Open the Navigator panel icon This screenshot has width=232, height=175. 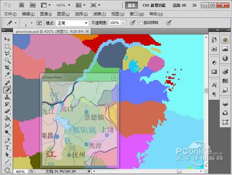(225, 40)
